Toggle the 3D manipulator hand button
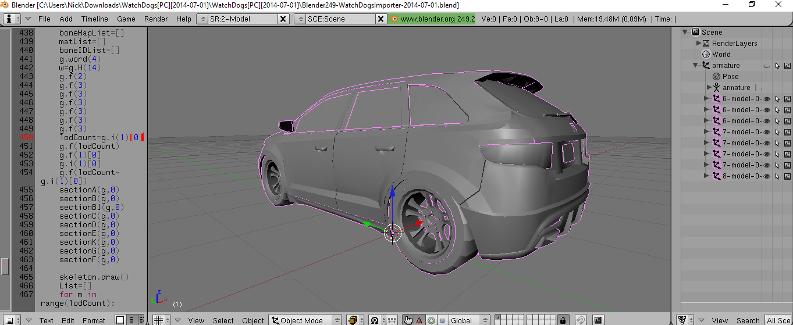This screenshot has height=325, width=793. click(x=408, y=320)
